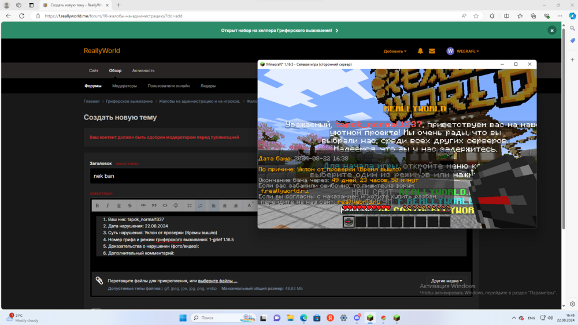This screenshot has height=325, width=578.
Task: Insert a link using the chain icon
Action: (143, 206)
